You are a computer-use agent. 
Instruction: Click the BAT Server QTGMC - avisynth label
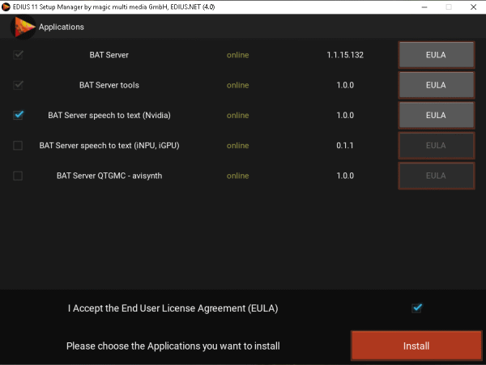[109, 176]
